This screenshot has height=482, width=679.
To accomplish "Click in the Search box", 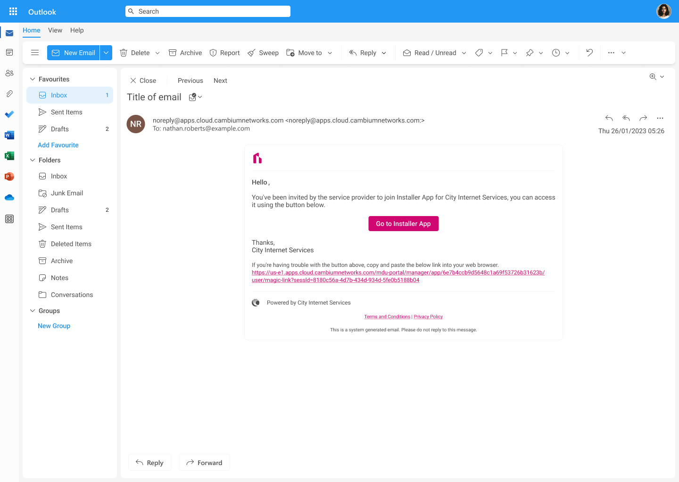I will [x=208, y=11].
